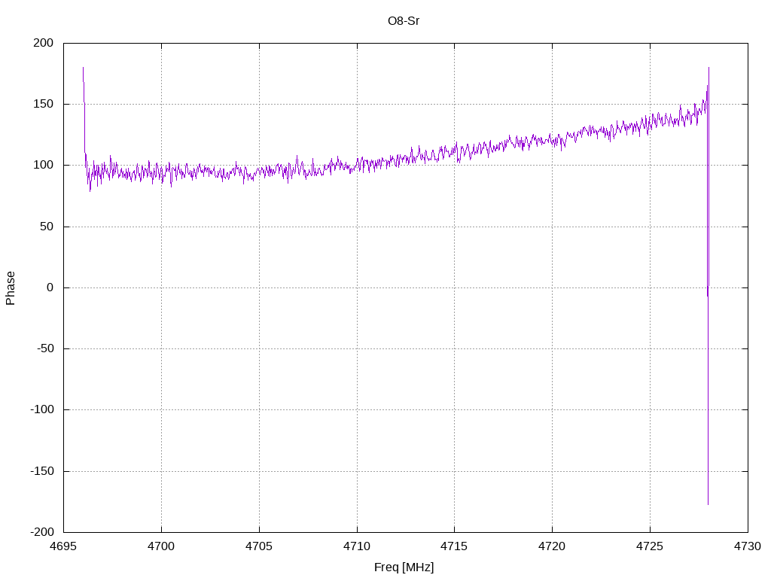Click the y-axis tick label 100
Image resolution: width=771 pixels, height=578 pixels.
(43, 165)
